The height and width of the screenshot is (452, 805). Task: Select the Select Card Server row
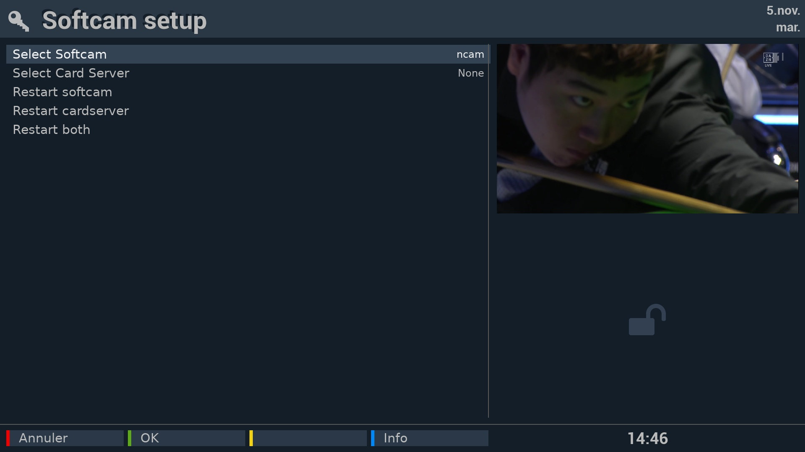point(248,73)
